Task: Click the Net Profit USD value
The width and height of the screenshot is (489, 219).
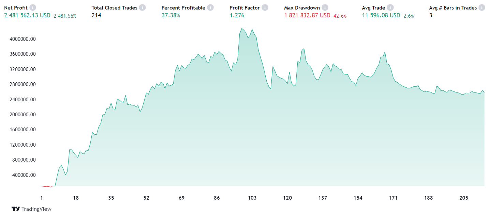Action: 27,15
